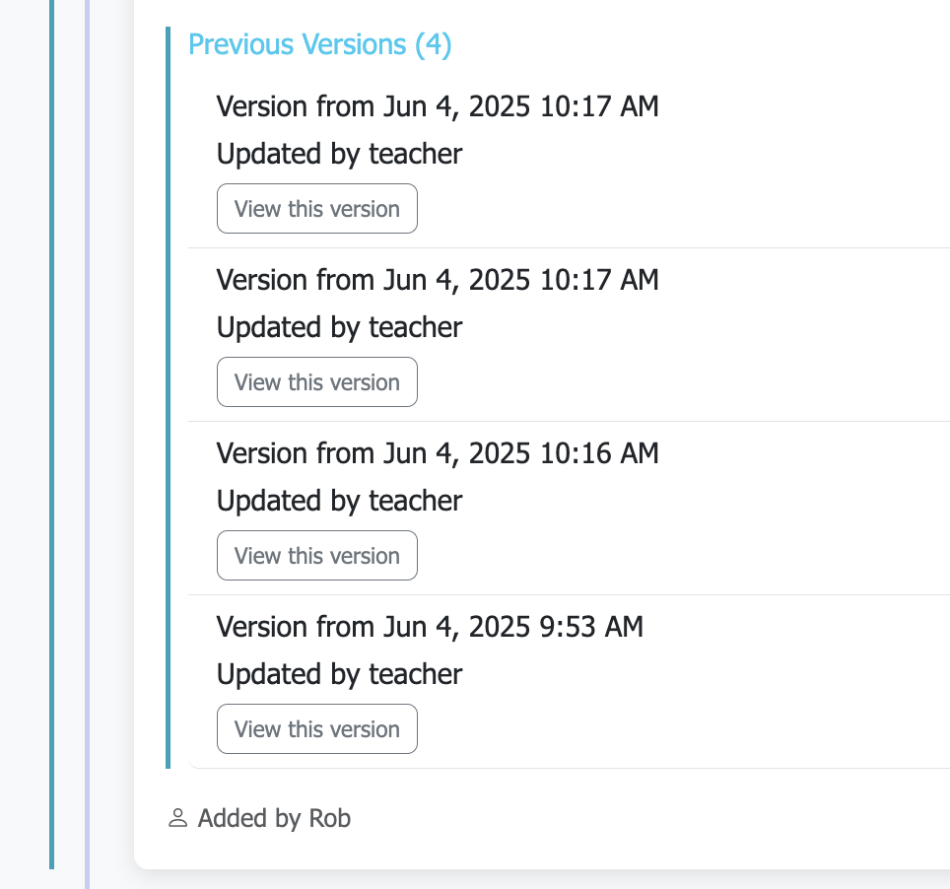Click the teal bar bordering the version list
950x889 pixels.
[x=169, y=394]
